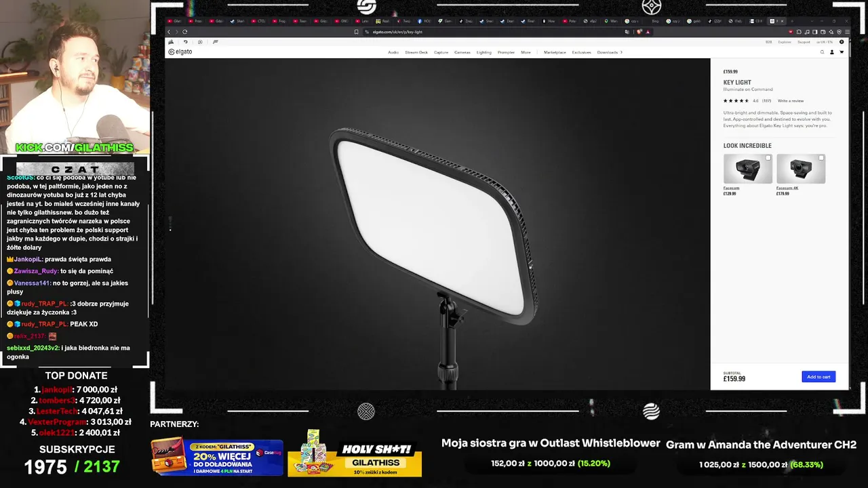Open the shopping cart icon
The width and height of the screenshot is (868, 488).
(x=842, y=52)
